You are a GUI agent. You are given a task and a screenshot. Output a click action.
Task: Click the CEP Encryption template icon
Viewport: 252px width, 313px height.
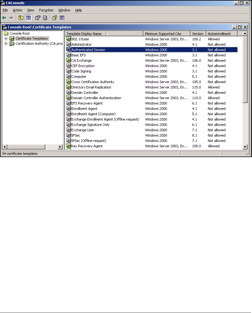(x=69, y=66)
